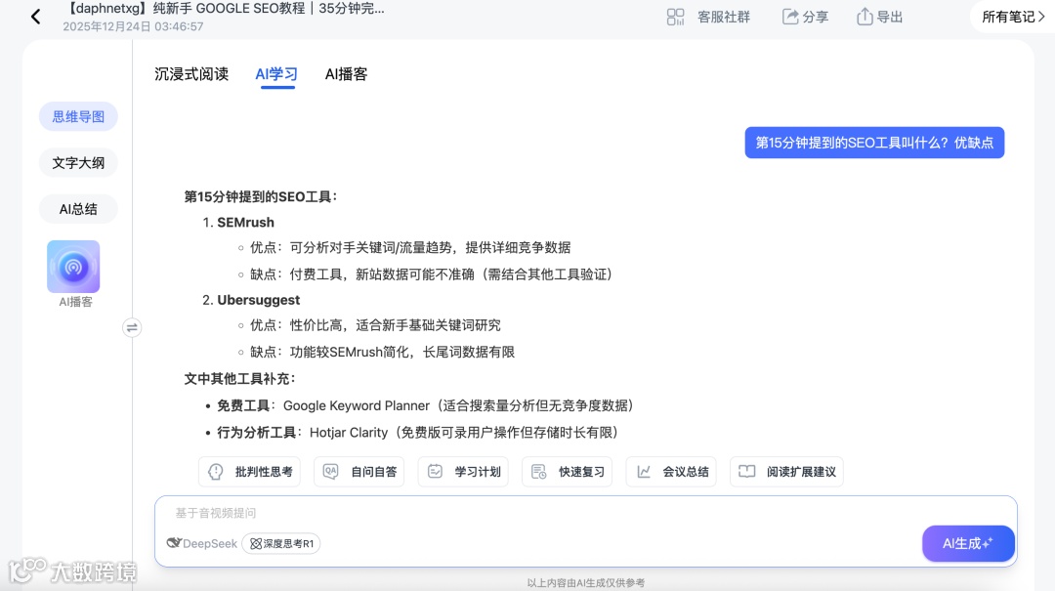This screenshot has height=591, width=1055.
Task: Choose the 自问自答 quick prompt
Action: (x=359, y=472)
